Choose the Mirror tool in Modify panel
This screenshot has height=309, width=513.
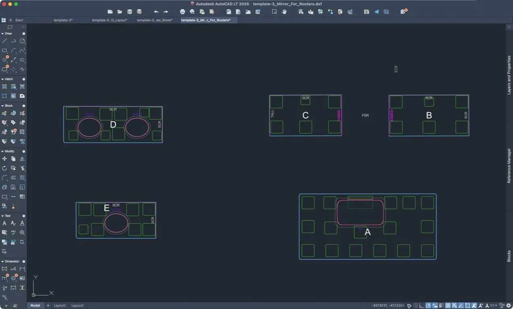coord(22,159)
